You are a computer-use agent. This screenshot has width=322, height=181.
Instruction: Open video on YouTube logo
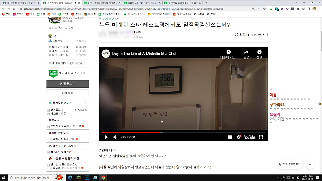coord(250,137)
